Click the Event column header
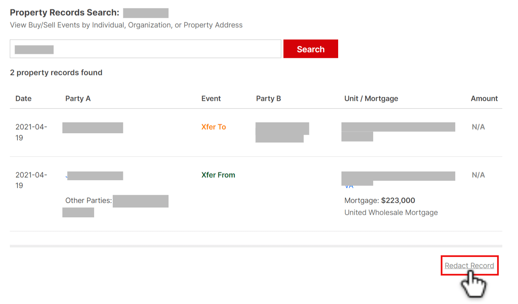Image resolution: width=518 pixels, height=304 pixels. pyautogui.click(x=211, y=98)
